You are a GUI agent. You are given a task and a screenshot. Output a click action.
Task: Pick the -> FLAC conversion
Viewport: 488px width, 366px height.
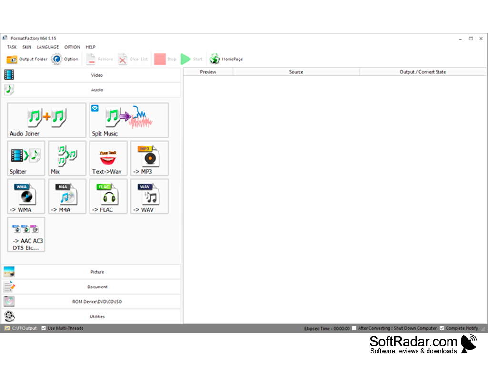(x=108, y=196)
